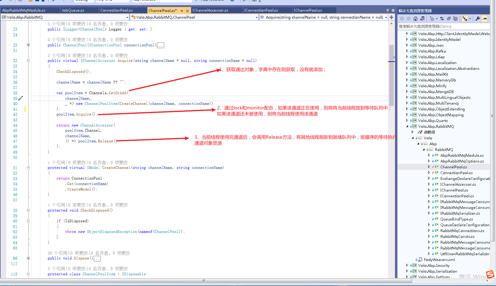Screen dimensions: 496x286
Task: Click the screwdriver quick actions icon on line 39
Action: [x=20, y=98]
